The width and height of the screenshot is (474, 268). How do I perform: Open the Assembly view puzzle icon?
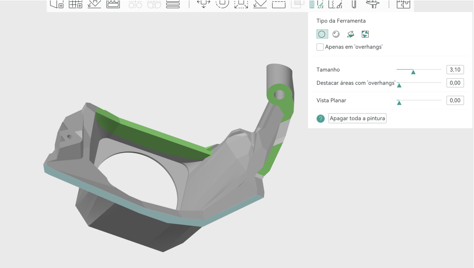pos(403,4)
